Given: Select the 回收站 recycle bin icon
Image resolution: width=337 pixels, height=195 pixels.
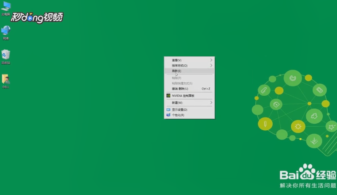Looking at the screenshot, I should [x=6, y=57].
